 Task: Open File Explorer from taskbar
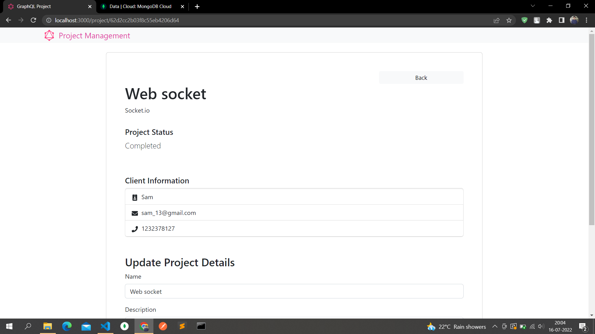(x=47, y=326)
